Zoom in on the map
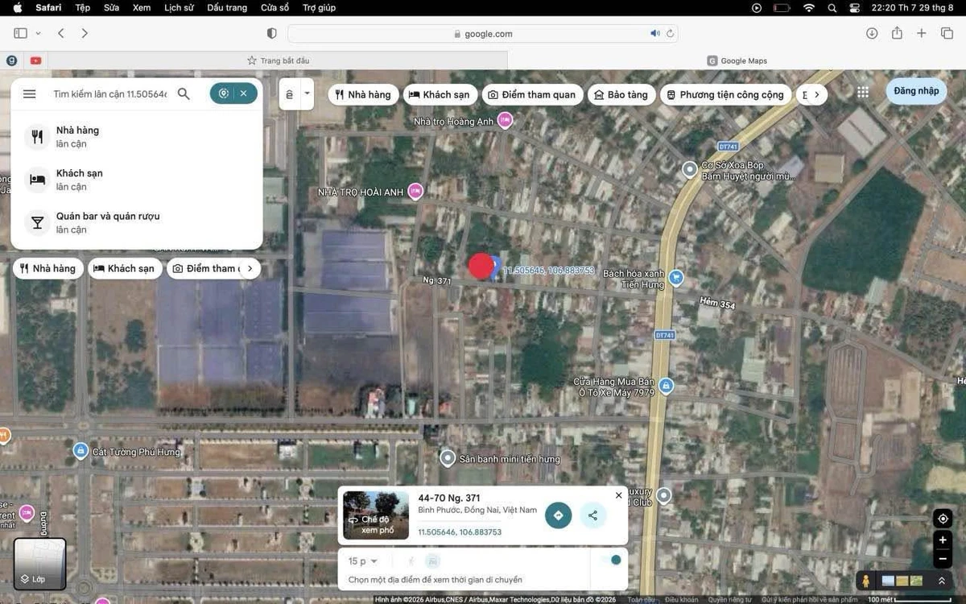 (x=943, y=540)
